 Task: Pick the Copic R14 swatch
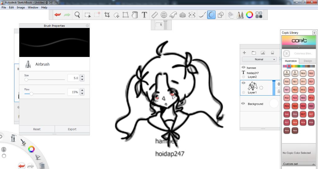click(311, 98)
